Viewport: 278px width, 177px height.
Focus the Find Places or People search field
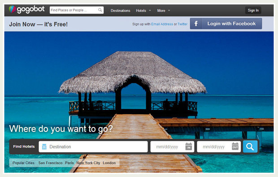coord(77,10)
